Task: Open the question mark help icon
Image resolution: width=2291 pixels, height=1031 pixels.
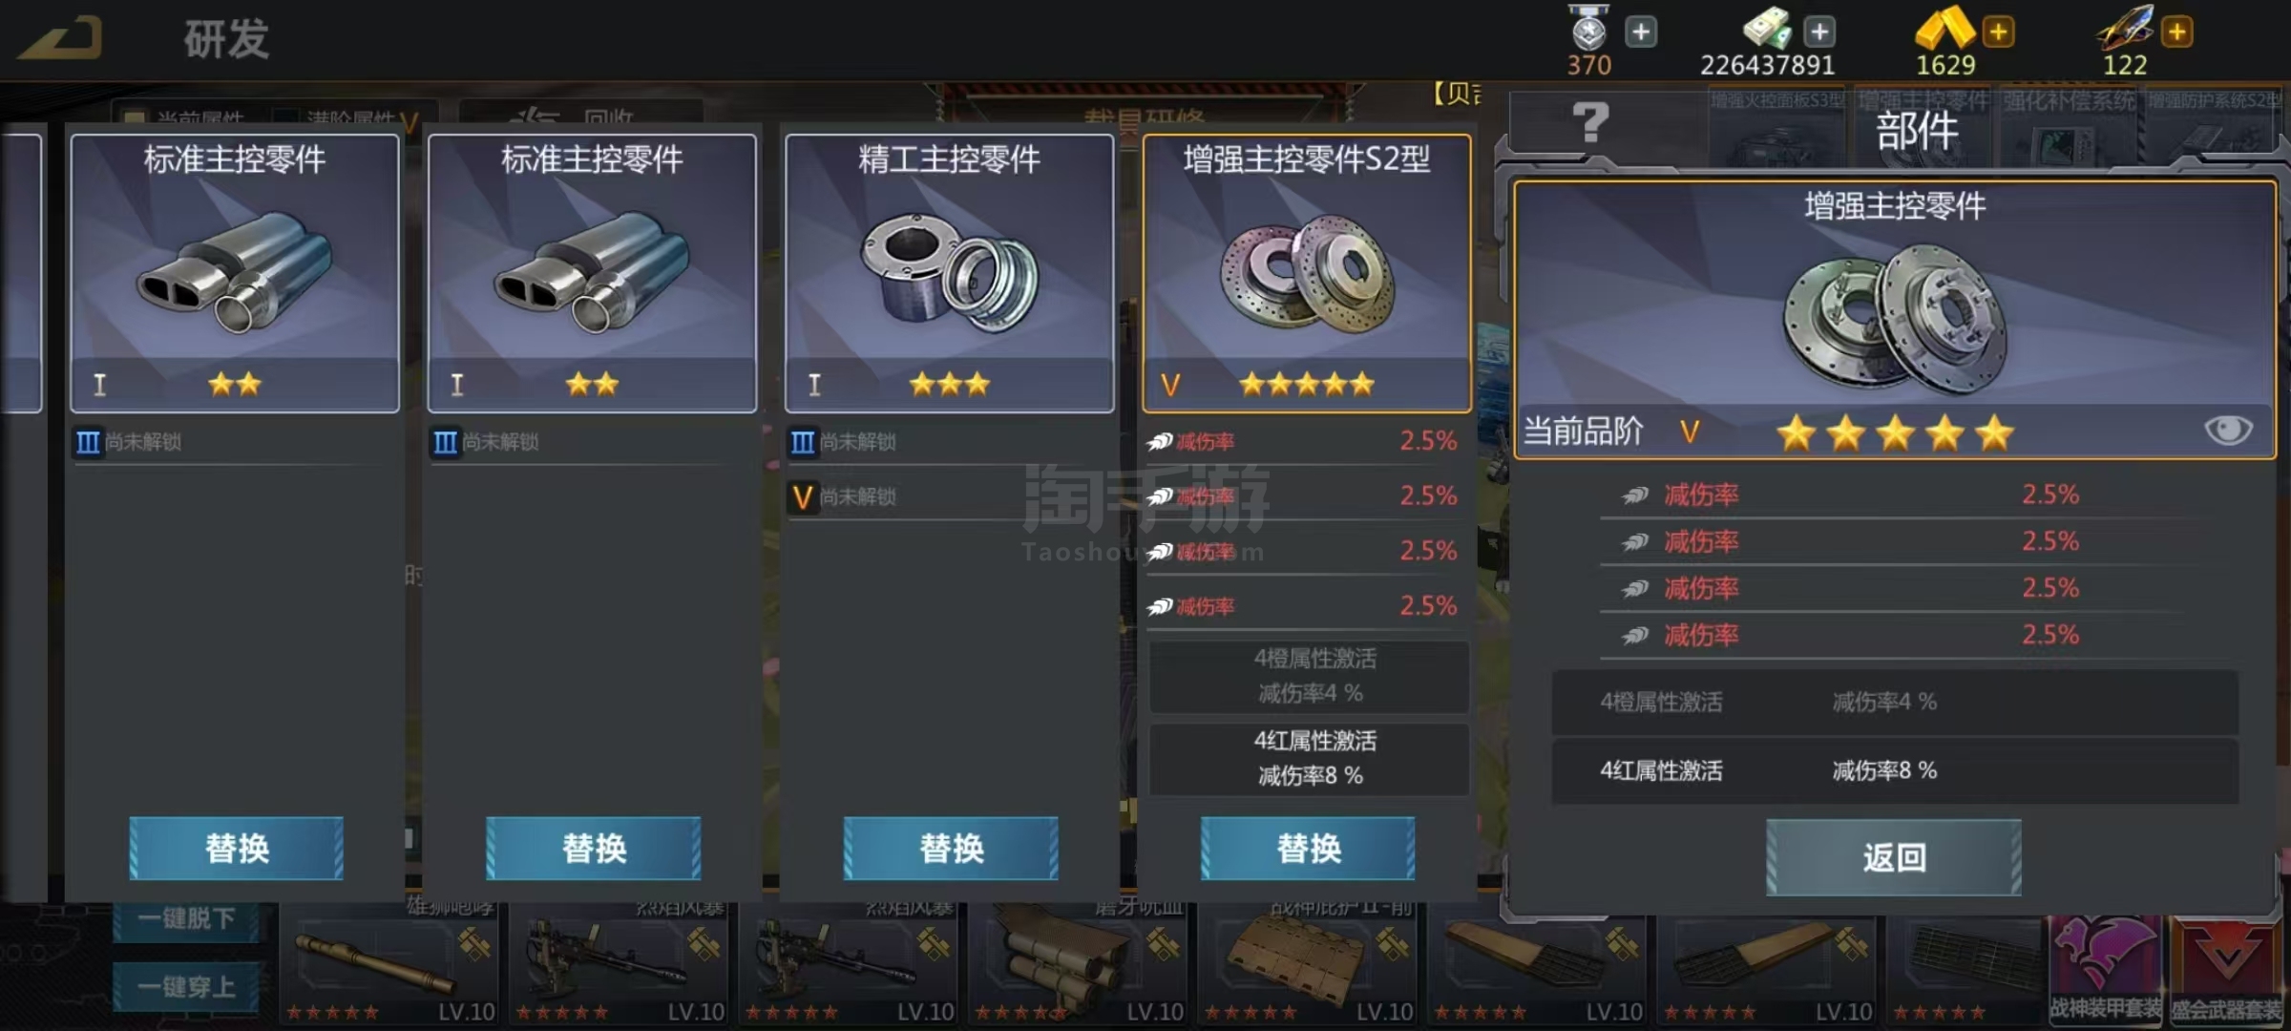Action: point(1589,123)
